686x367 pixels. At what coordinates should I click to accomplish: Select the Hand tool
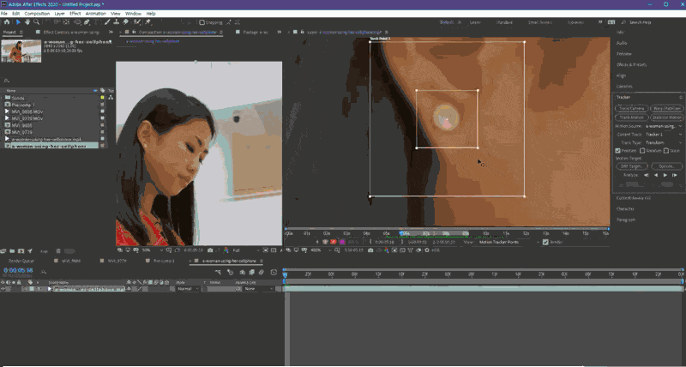click(x=27, y=22)
